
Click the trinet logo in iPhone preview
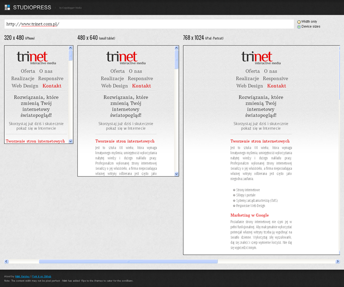click(32, 58)
